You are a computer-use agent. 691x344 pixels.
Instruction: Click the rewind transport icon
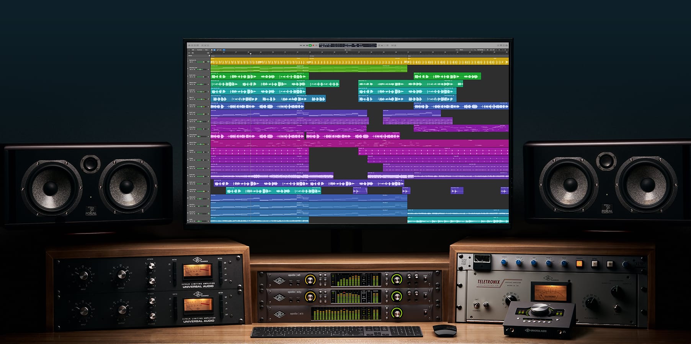(x=301, y=45)
